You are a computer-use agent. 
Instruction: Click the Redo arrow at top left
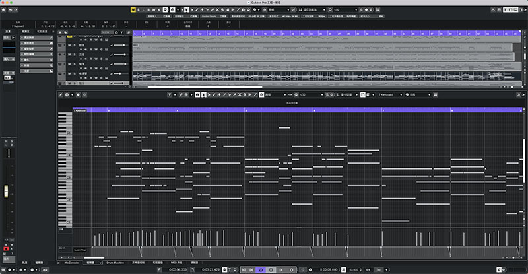16,10
